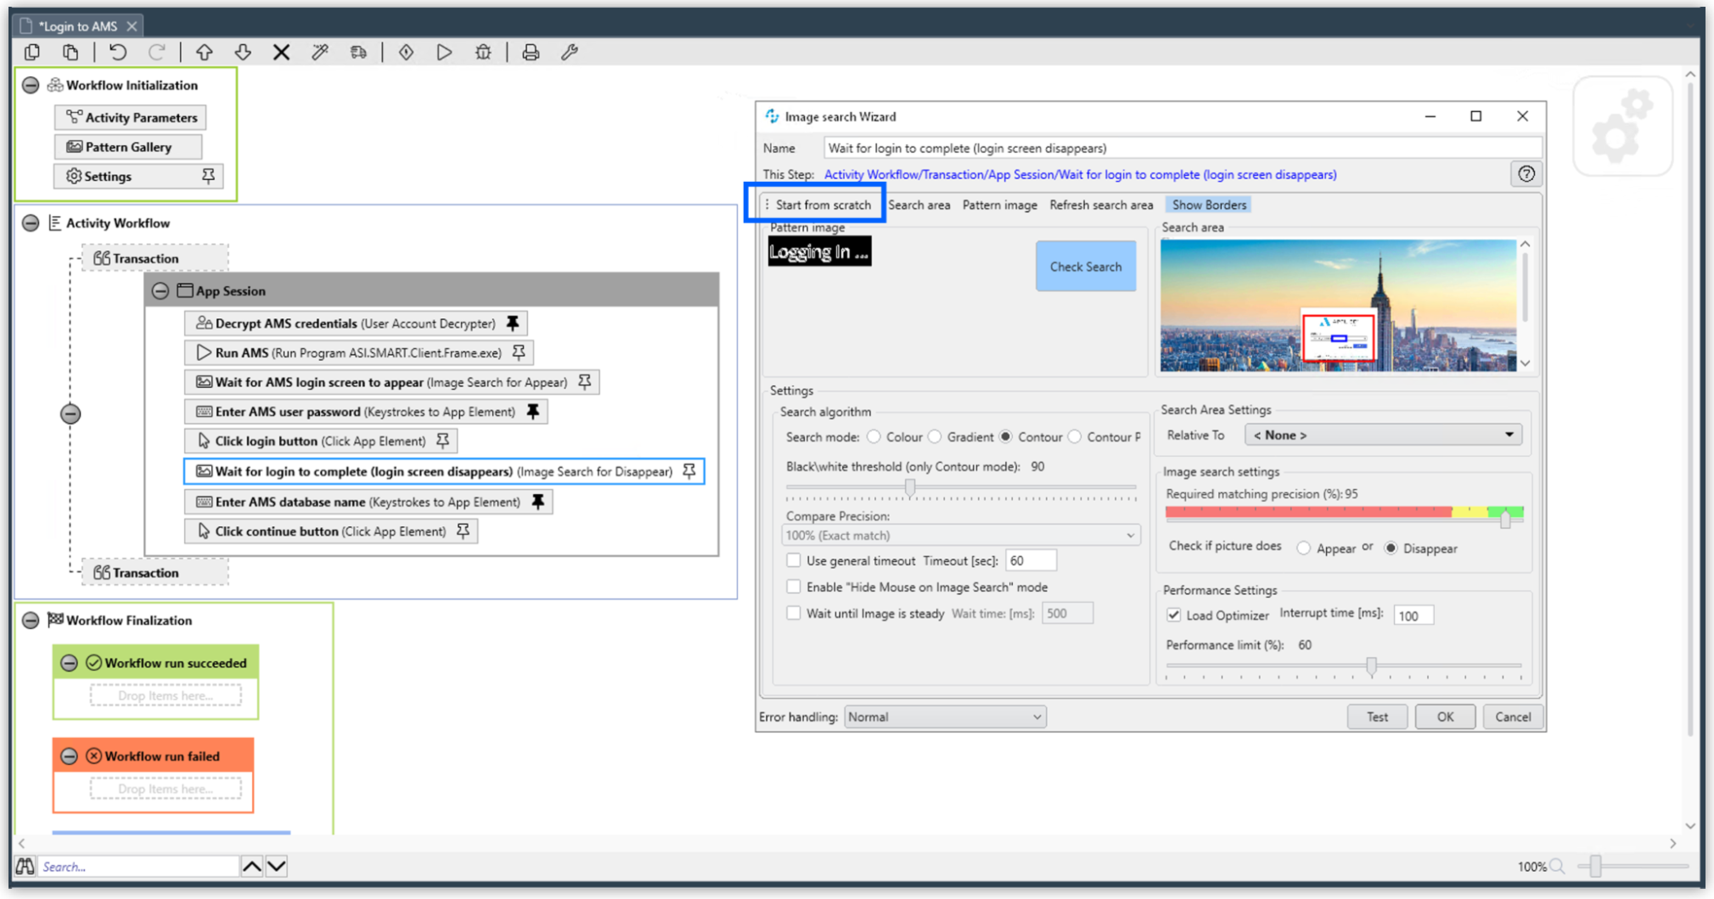1714x899 pixels.
Task: Select the Search area tab
Action: point(919,204)
